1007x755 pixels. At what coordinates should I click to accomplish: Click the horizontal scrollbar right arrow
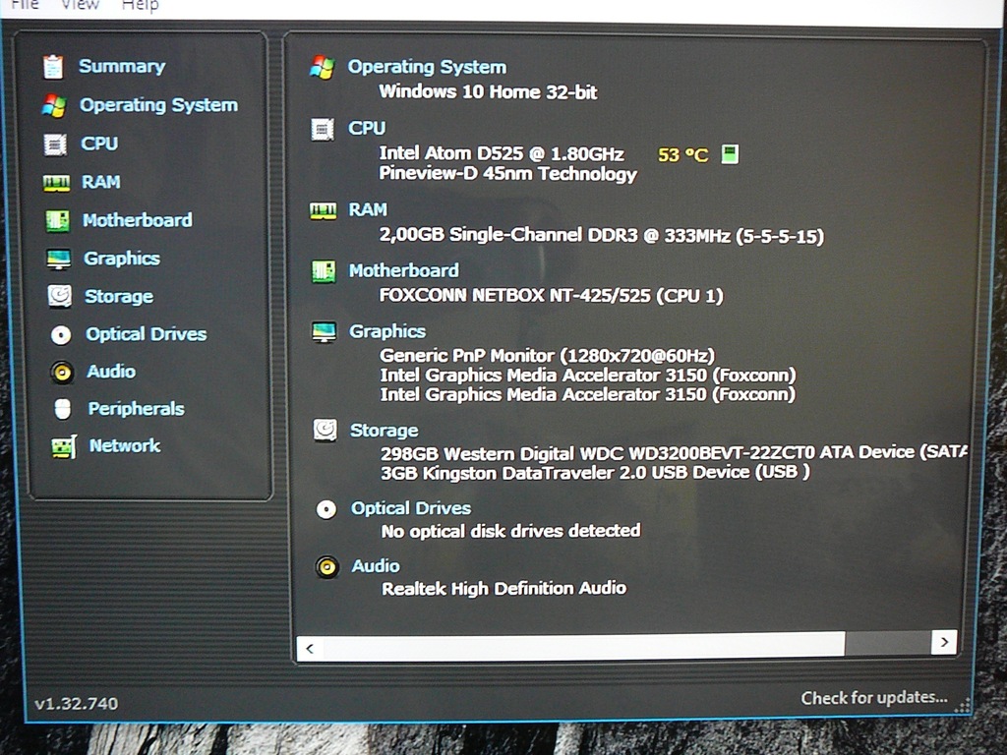click(944, 642)
